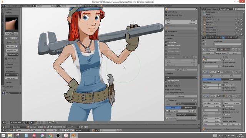The image size is (246, 138).
Task: Open the Source dropdown showing Single Image
Action: 186,115
